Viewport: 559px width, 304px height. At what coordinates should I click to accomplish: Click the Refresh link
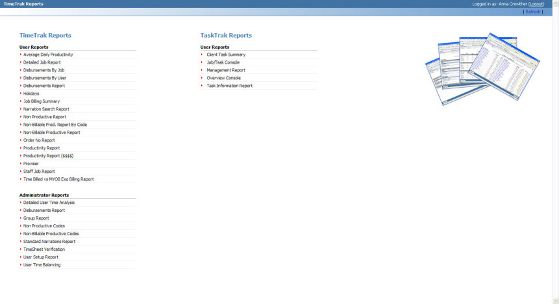coord(532,12)
